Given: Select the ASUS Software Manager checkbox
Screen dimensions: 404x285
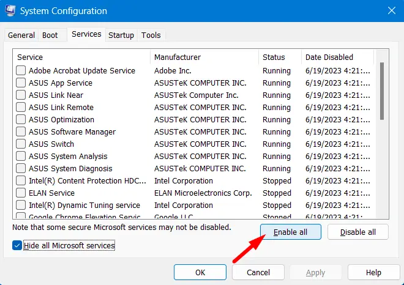Looking at the screenshot, I should click(21, 132).
